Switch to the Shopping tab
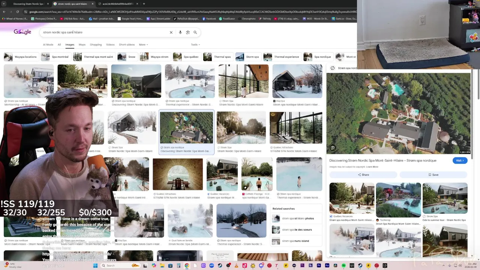Image resolution: width=480 pixels, height=270 pixels. [x=96, y=45]
